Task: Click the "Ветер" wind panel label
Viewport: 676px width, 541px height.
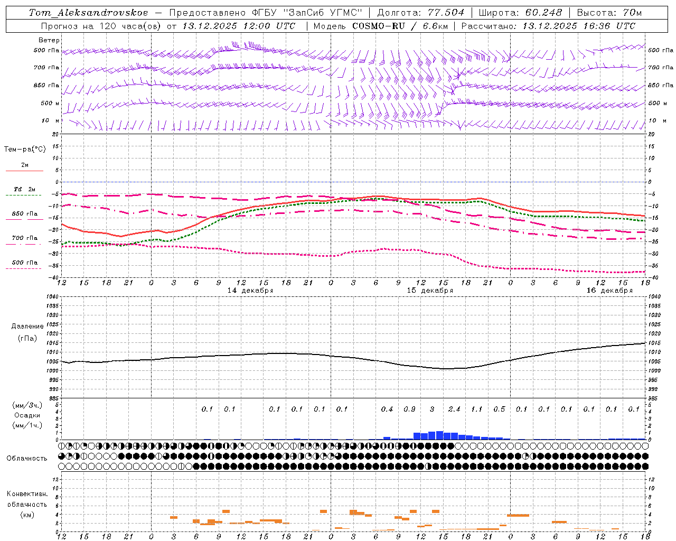Action: [x=49, y=40]
